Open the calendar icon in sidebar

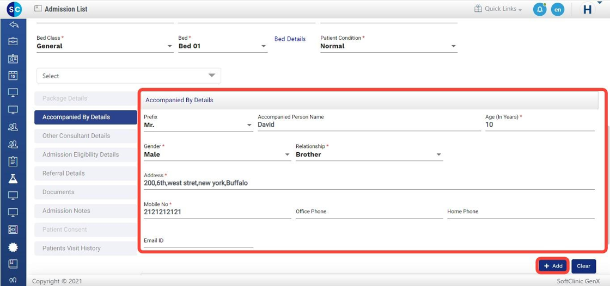(14, 76)
